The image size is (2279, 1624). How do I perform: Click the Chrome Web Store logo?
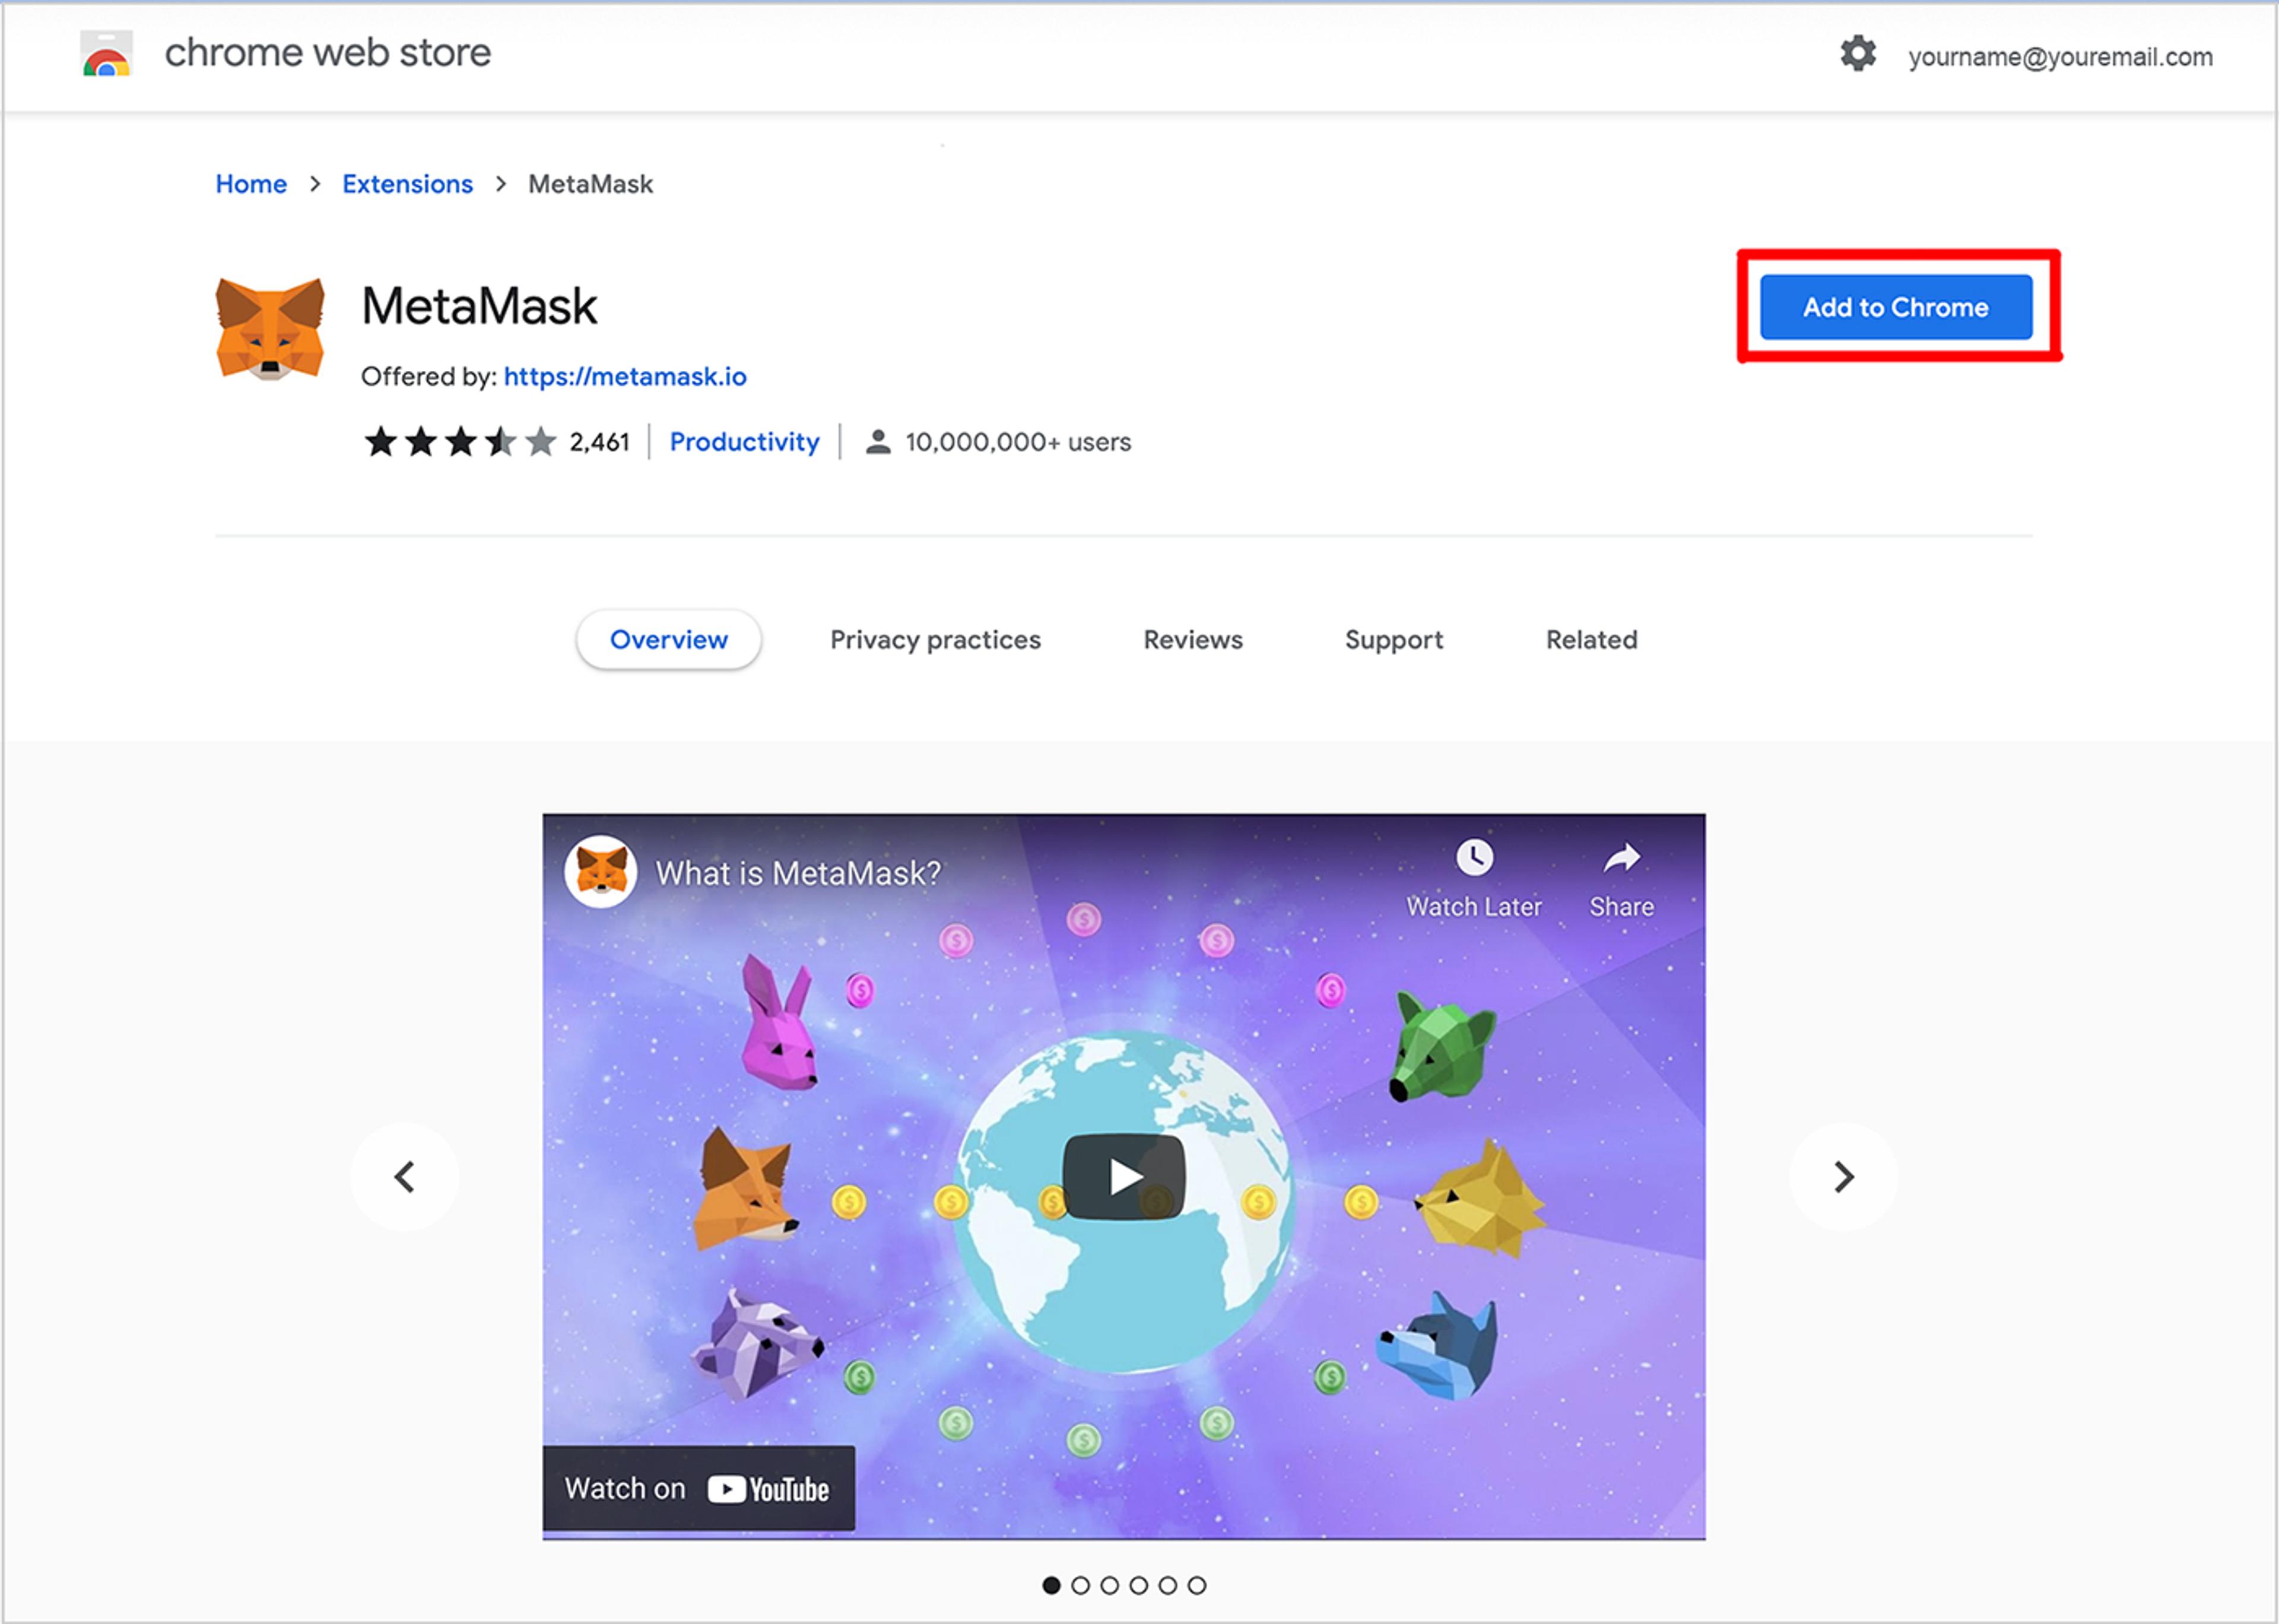click(x=106, y=54)
